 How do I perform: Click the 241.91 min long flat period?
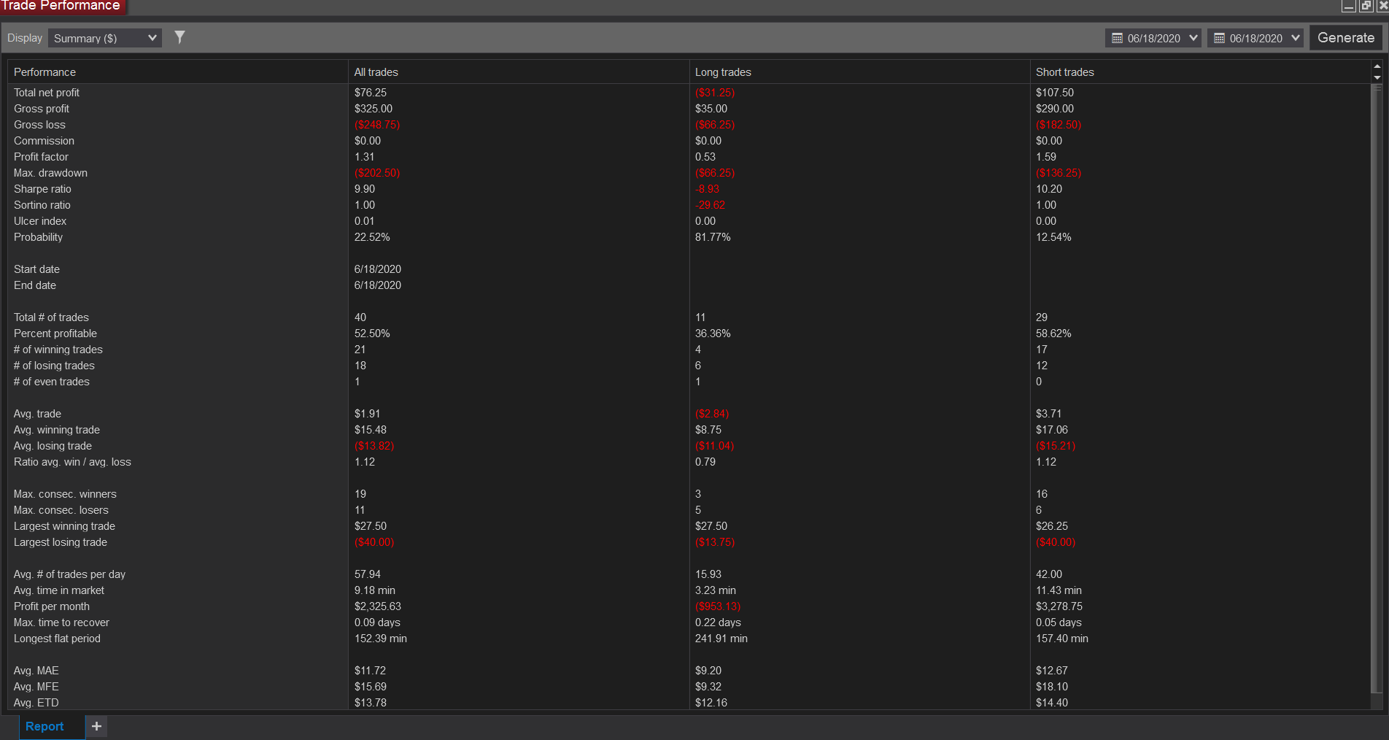[x=721, y=639]
